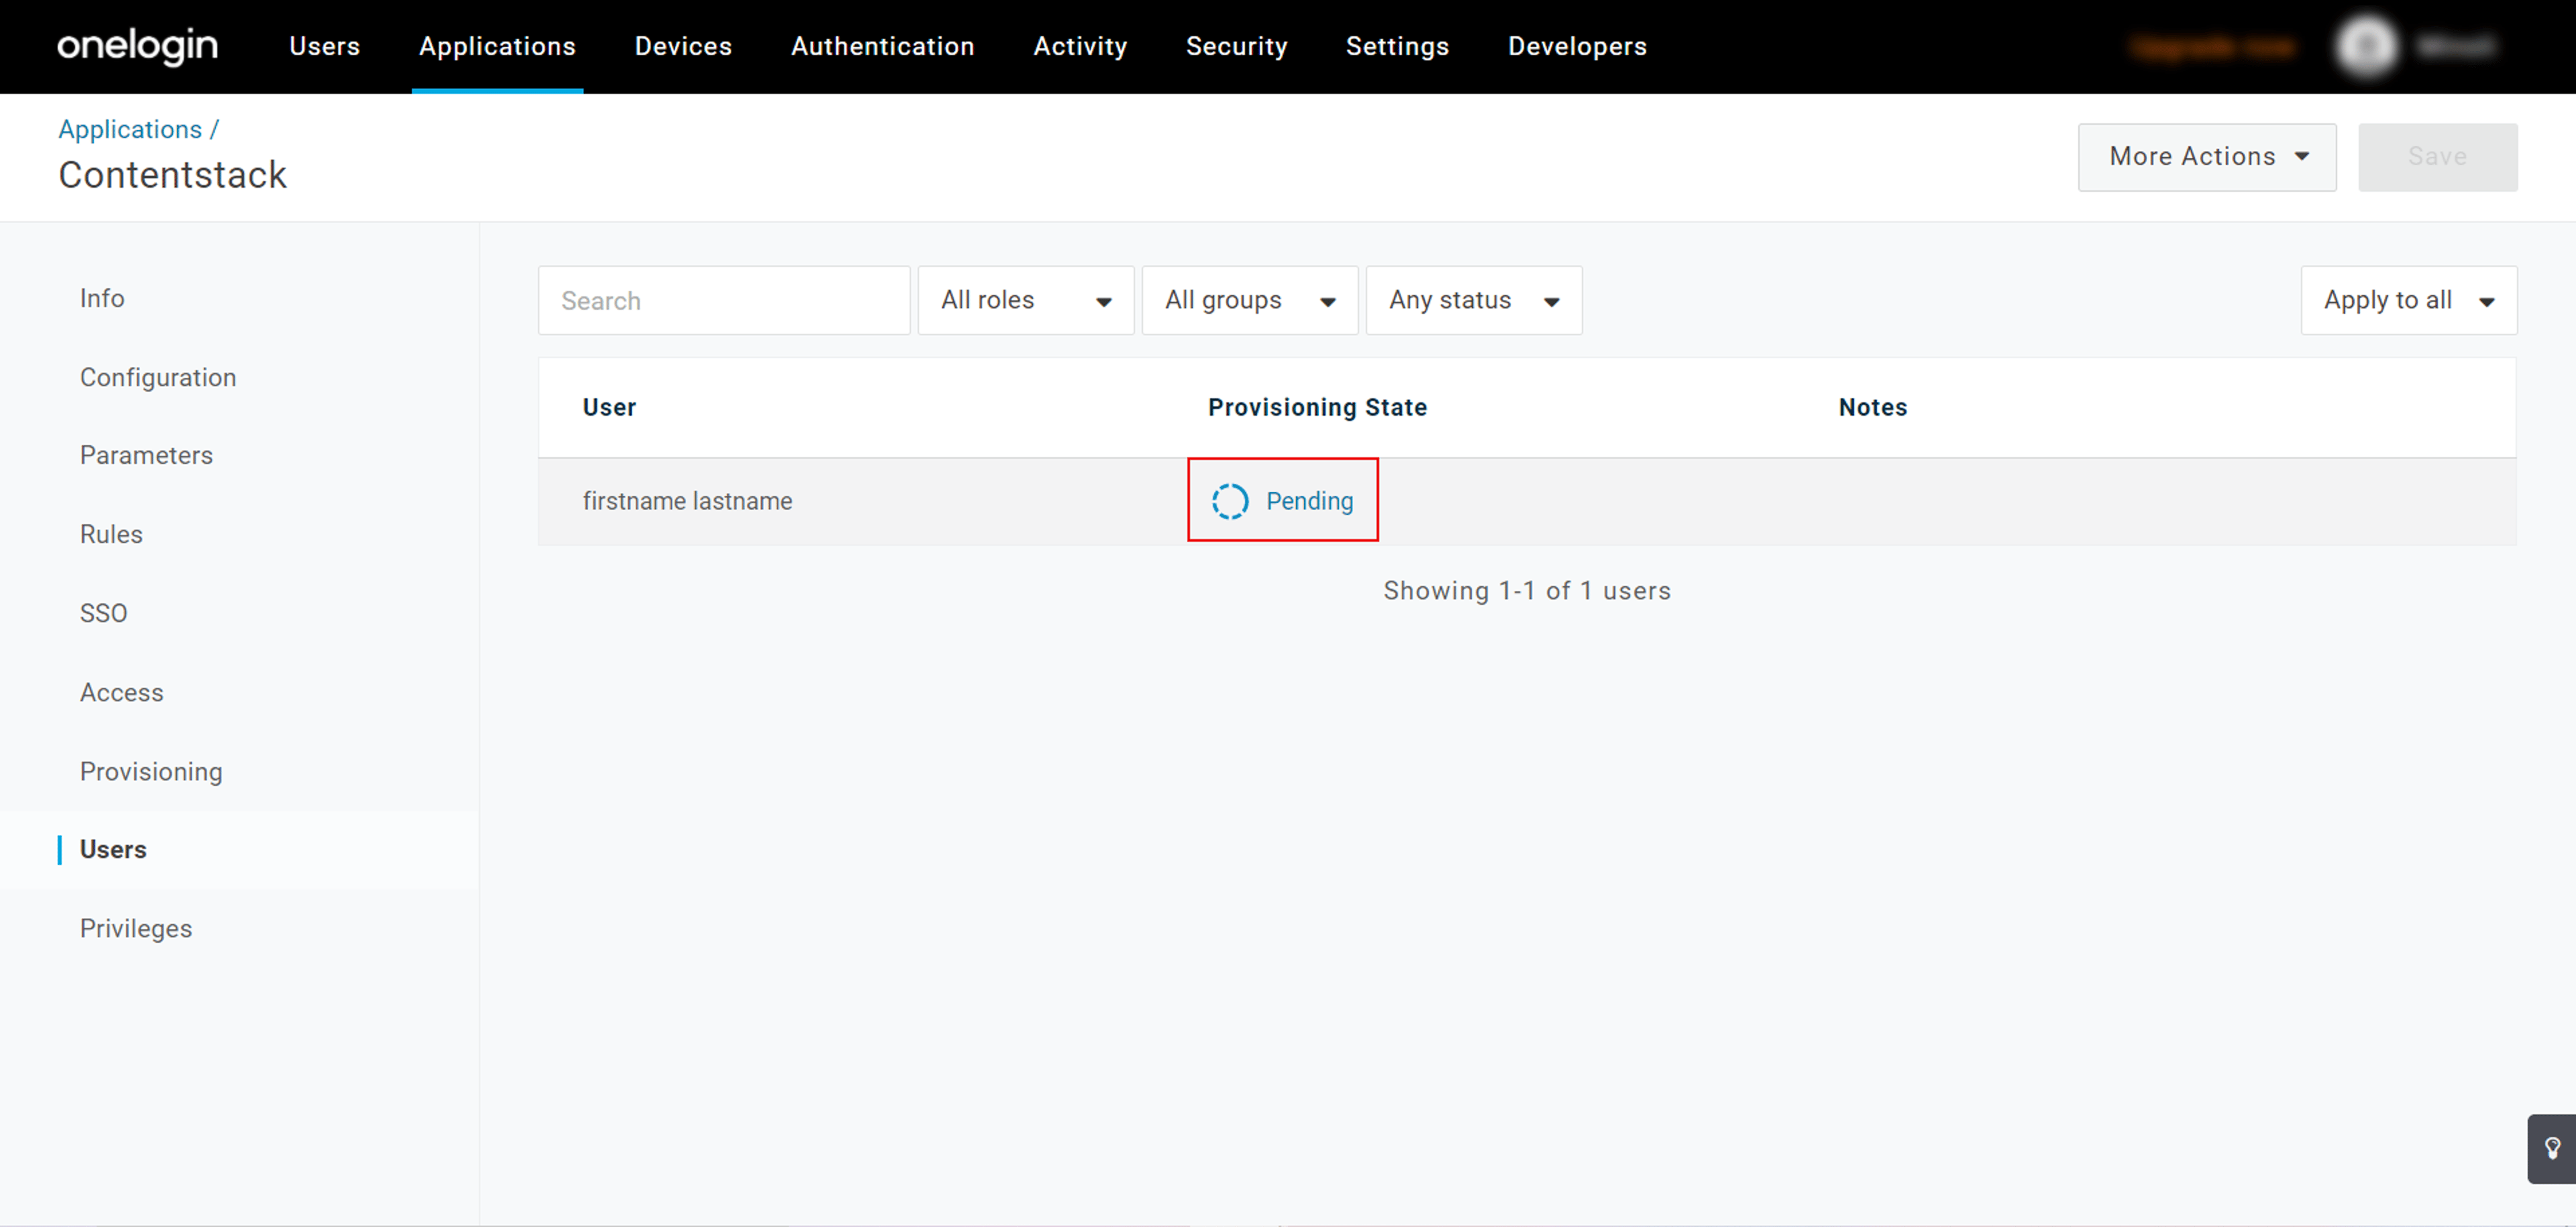The image size is (2576, 1227).
Task: Click the pending spinner icon for firstname lastname
Action: click(1230, 501)
